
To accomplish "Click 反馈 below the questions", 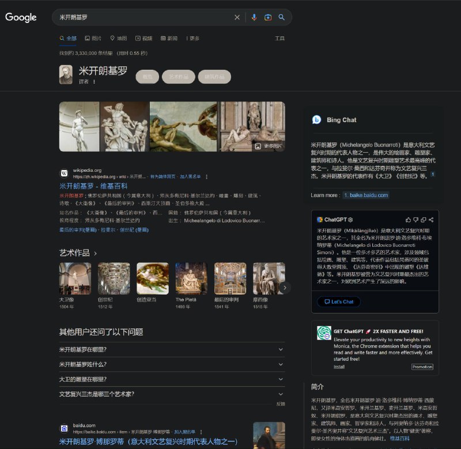I will pyautogui.click(x=281, y=404).
